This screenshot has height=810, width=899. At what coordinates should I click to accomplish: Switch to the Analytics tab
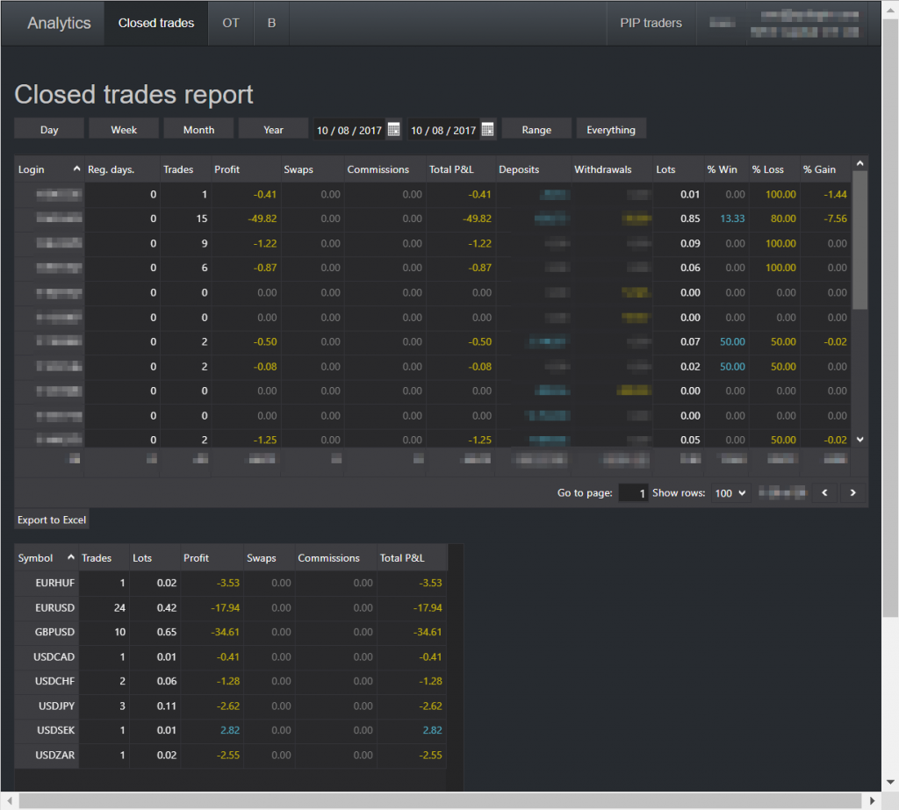pos(58,23)
